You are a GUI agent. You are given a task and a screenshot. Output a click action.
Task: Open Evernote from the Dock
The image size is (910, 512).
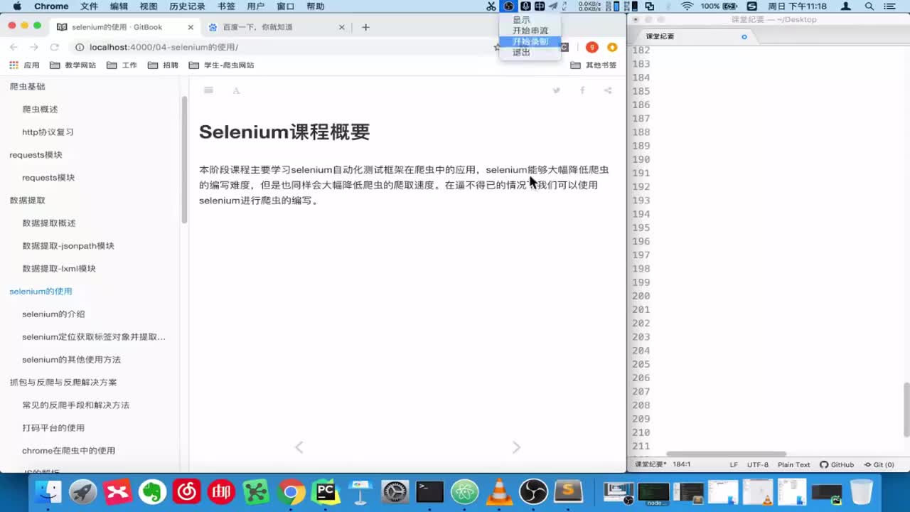[x=152, y=491]
